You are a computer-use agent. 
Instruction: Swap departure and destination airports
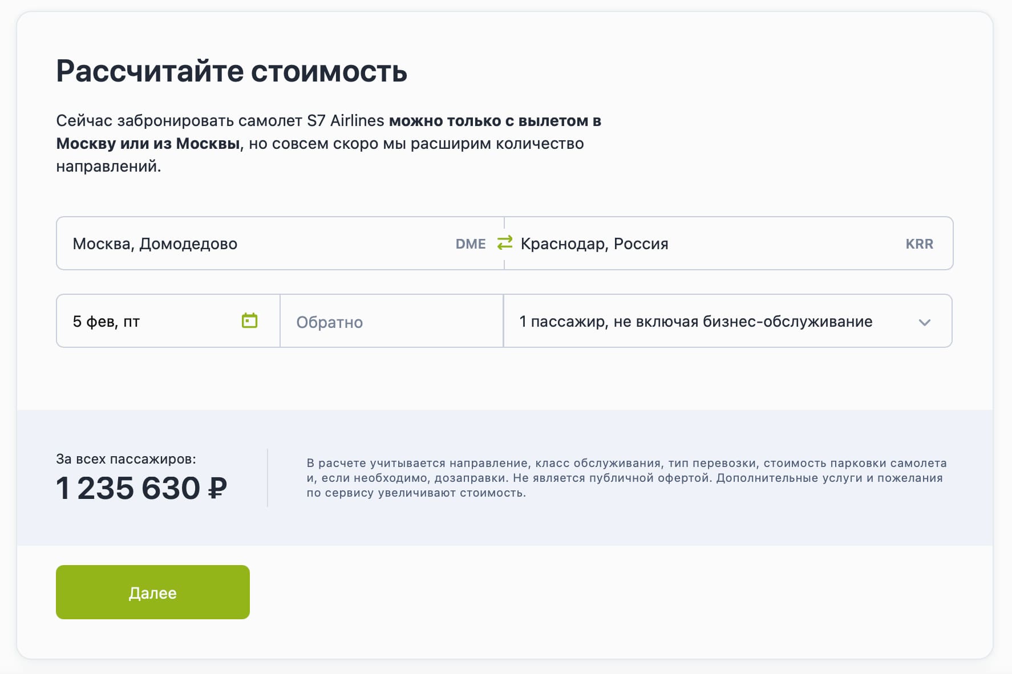pyautogui.click(x=505, y=243)
